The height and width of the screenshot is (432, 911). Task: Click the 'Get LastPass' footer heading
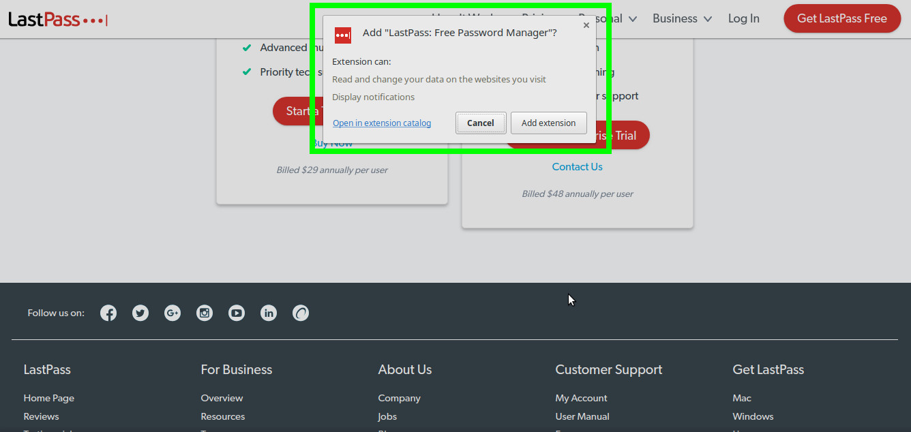[x=768, y=369]
